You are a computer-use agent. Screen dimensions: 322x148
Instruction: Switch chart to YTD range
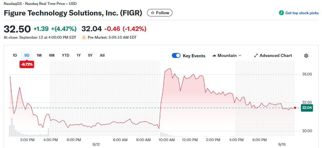pos(66,55)
